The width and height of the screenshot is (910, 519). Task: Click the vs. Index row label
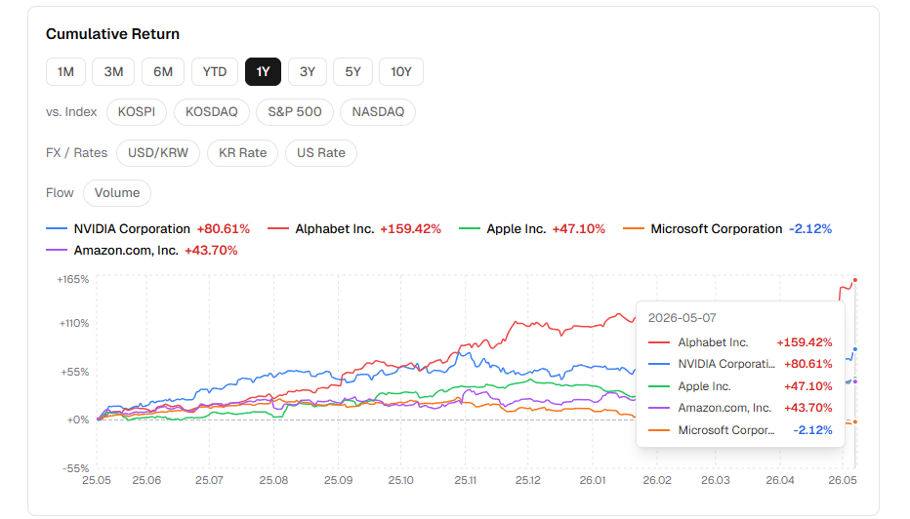click(x=71, y=112)
